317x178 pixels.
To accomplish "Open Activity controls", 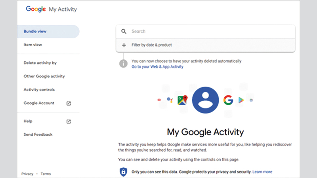I will click(x=39, y=90).
